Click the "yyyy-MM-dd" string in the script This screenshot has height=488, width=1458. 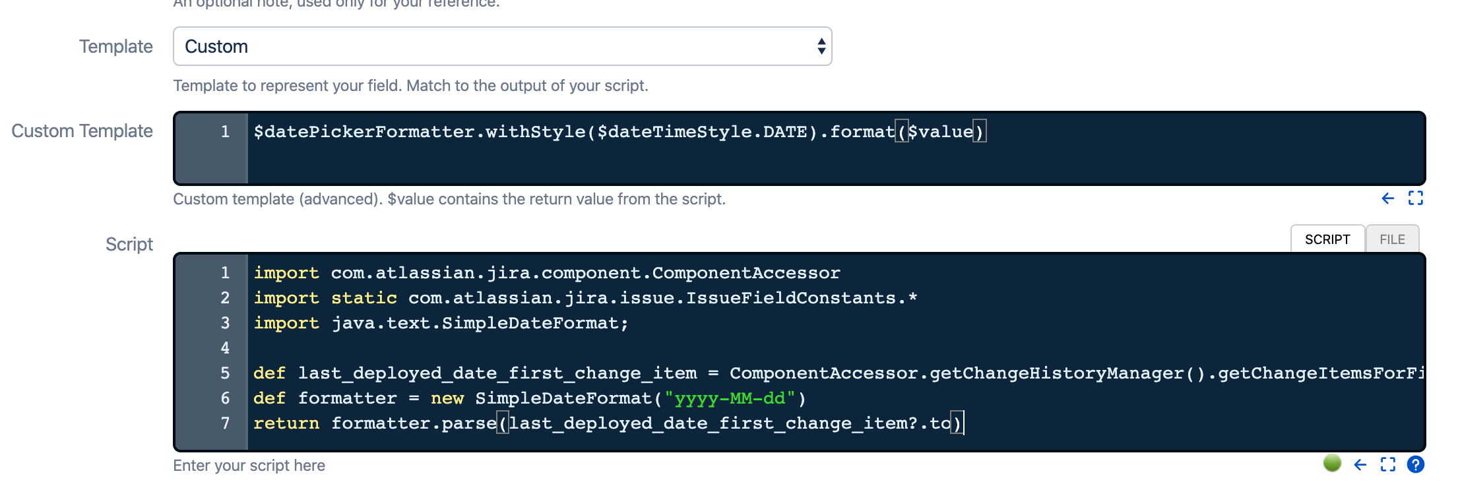tap(730, 398)
